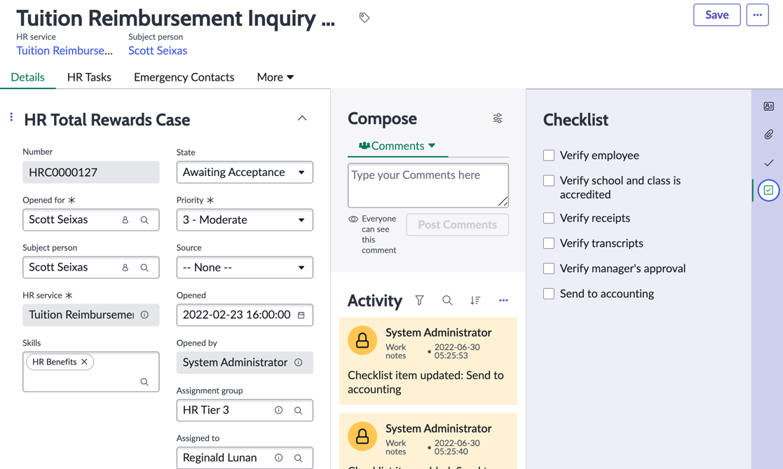Switch to the Details tab

28,77
